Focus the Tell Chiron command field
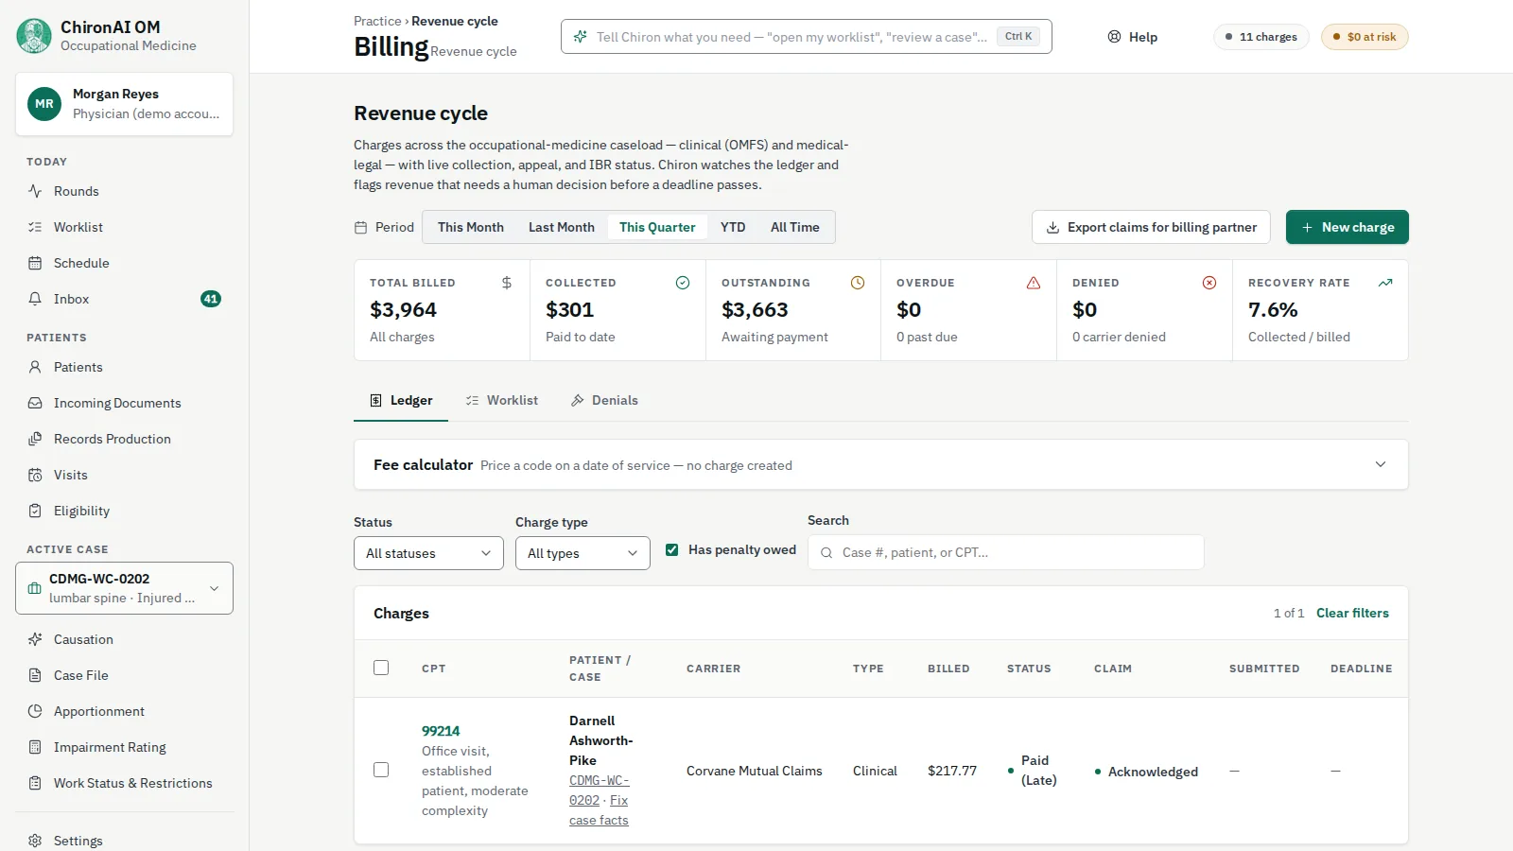The height and width of the screenshot is (851, 1513). coord(807,37)
